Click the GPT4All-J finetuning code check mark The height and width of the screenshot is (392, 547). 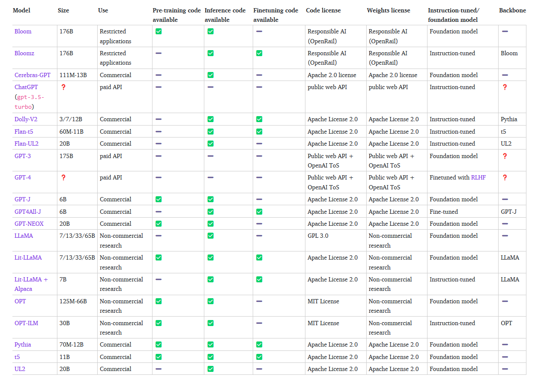click(259, 212)
